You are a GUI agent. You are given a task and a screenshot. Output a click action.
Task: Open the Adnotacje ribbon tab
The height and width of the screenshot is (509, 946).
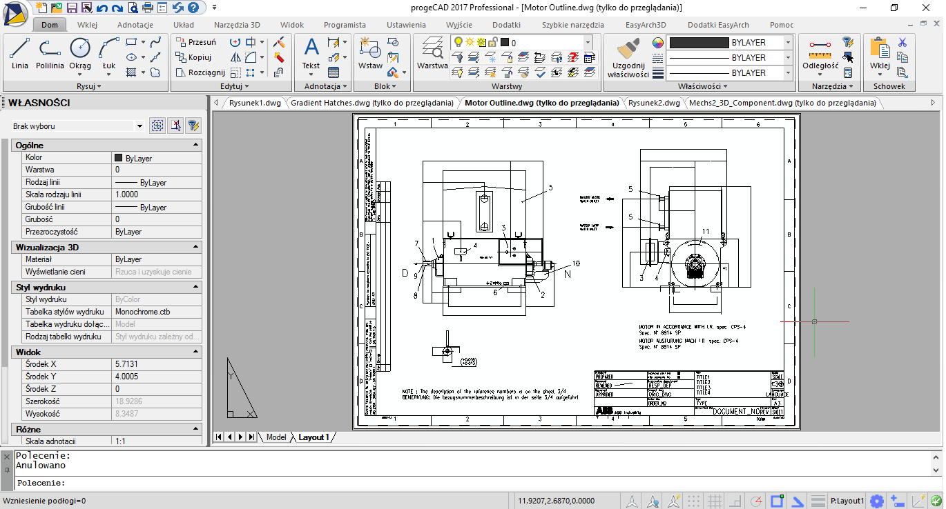[x=135, y=25]
